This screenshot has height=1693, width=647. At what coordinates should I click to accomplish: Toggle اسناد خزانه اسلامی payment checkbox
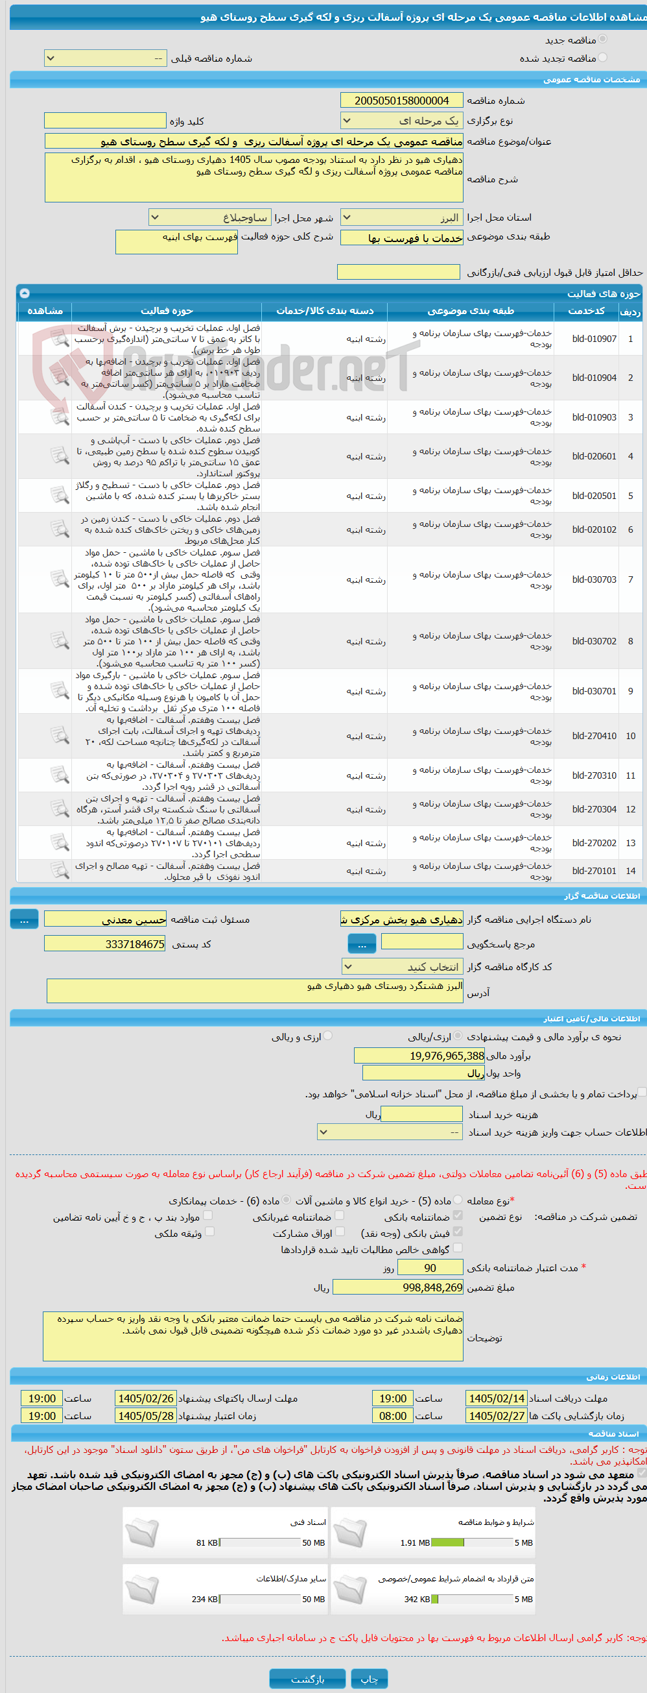click(x=642, y=1092)
